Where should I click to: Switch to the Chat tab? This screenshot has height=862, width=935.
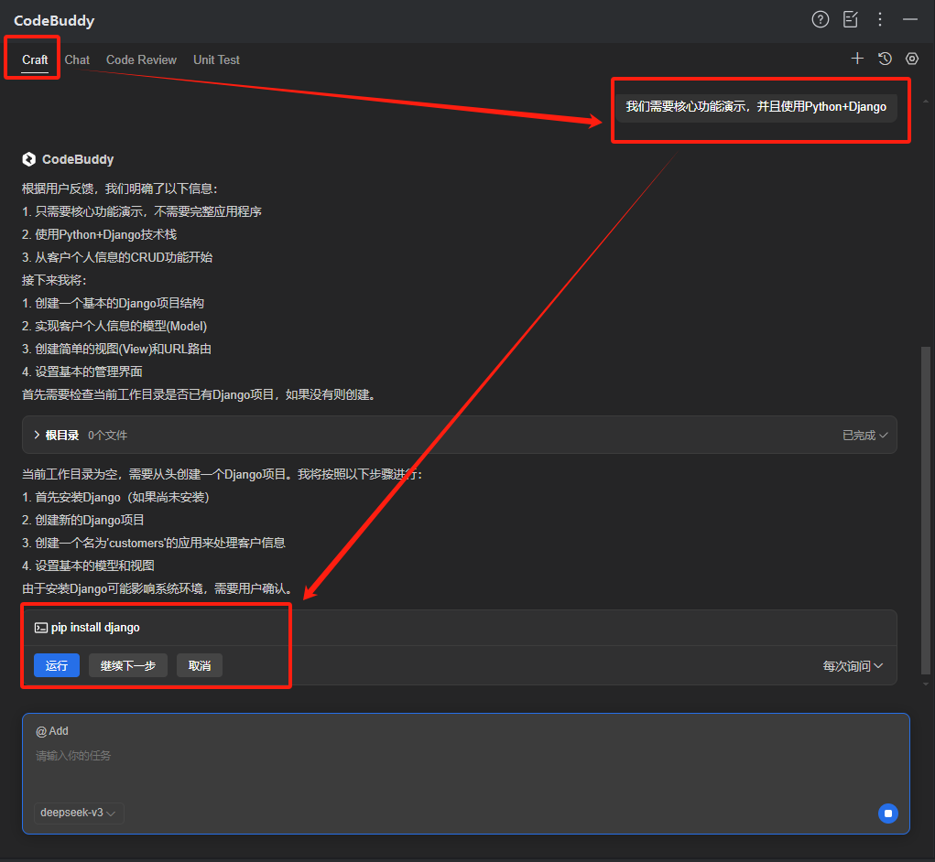[77, 59]
